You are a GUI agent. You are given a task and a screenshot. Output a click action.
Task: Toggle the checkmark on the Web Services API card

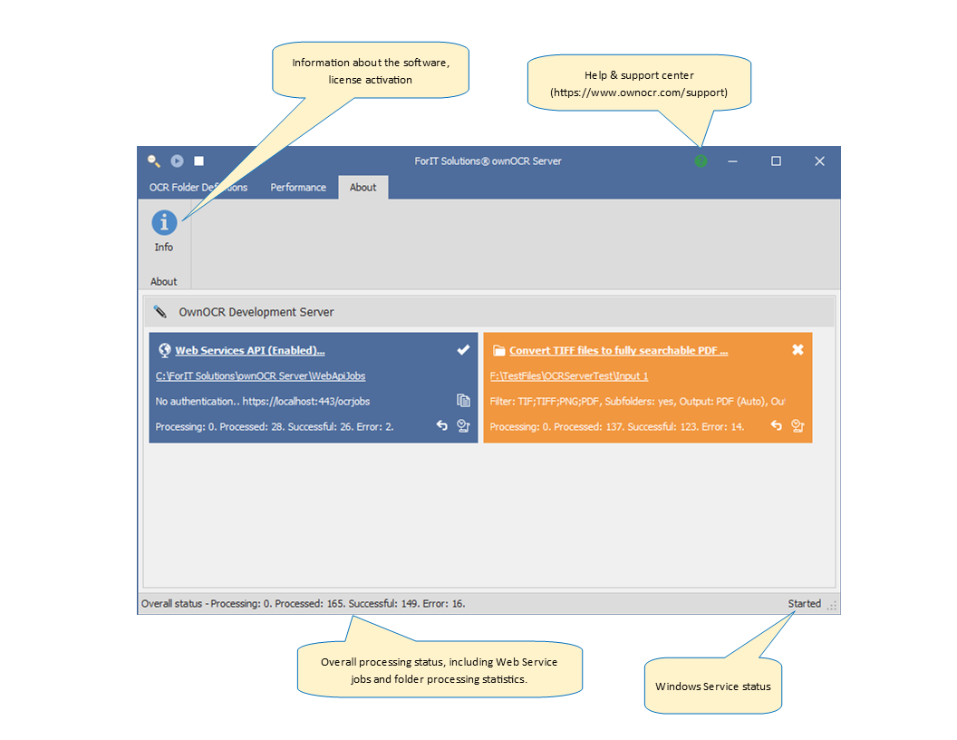[463, 350]
